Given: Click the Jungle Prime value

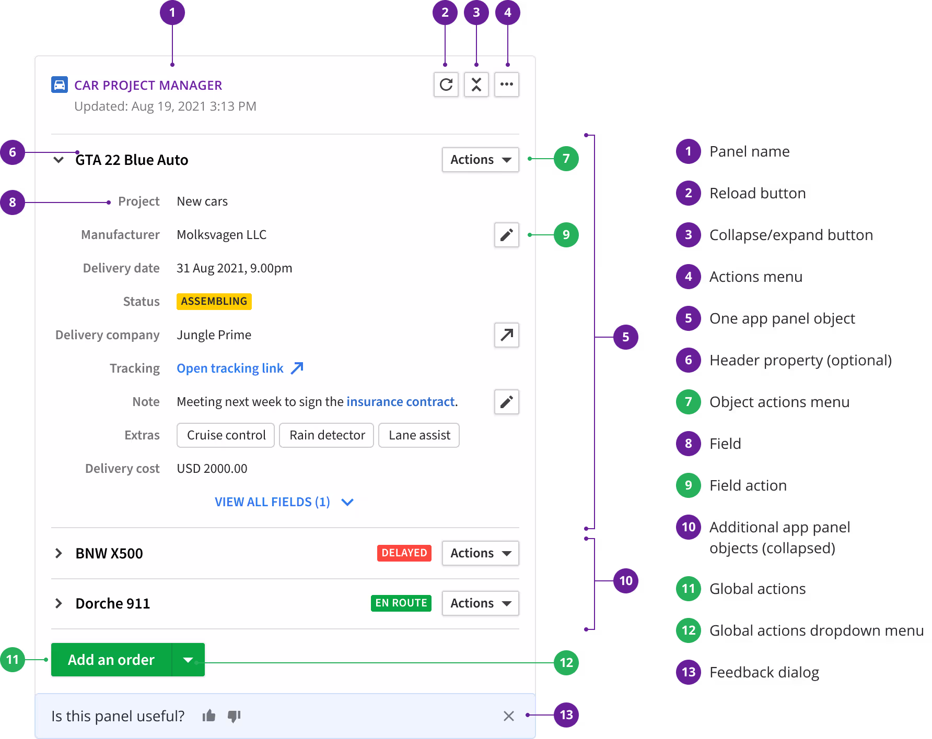Looking at the screenshot, I should [214, 335].
